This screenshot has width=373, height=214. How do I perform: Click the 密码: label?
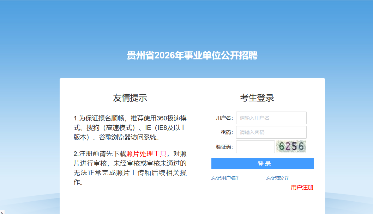227,132
